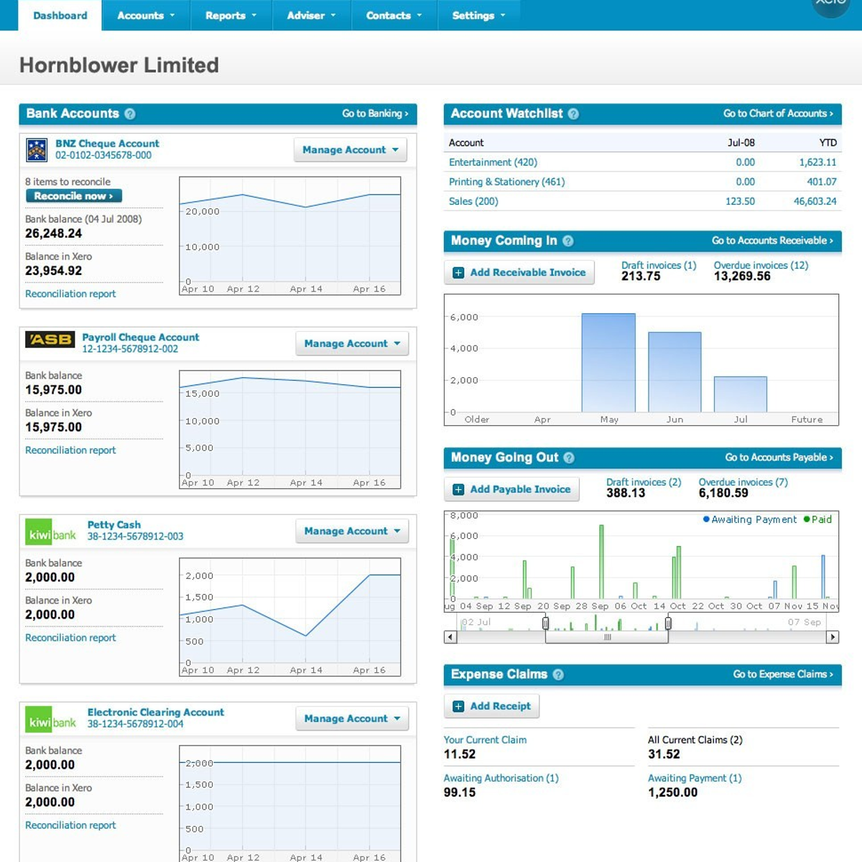This screenshot has width=862, height=862.
Task: Open the Entertainment (420) account link
Action: click(x=493, y=162)
